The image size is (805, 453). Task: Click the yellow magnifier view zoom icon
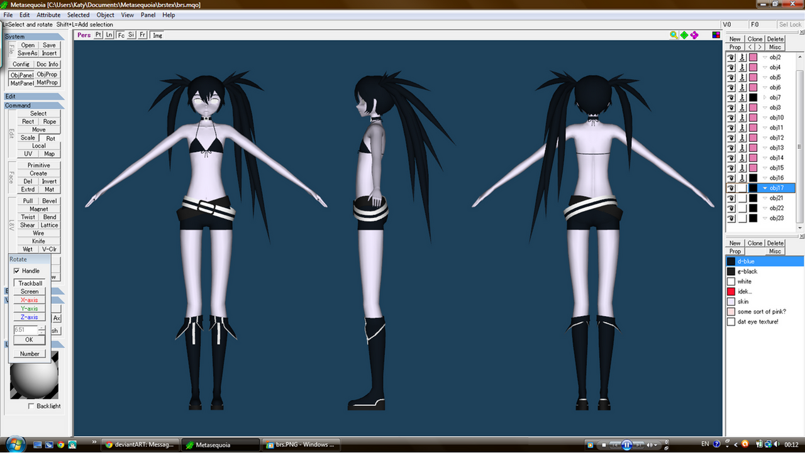pyautogui.click(x=674, y=35)
